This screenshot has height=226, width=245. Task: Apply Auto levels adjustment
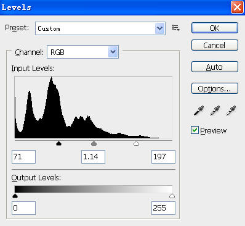[x=215, y=67]
